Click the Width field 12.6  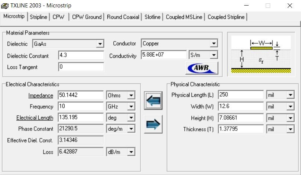241,106
